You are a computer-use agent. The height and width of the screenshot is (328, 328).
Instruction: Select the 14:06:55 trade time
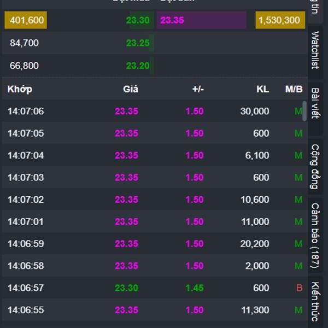click(x=26, y=310)
